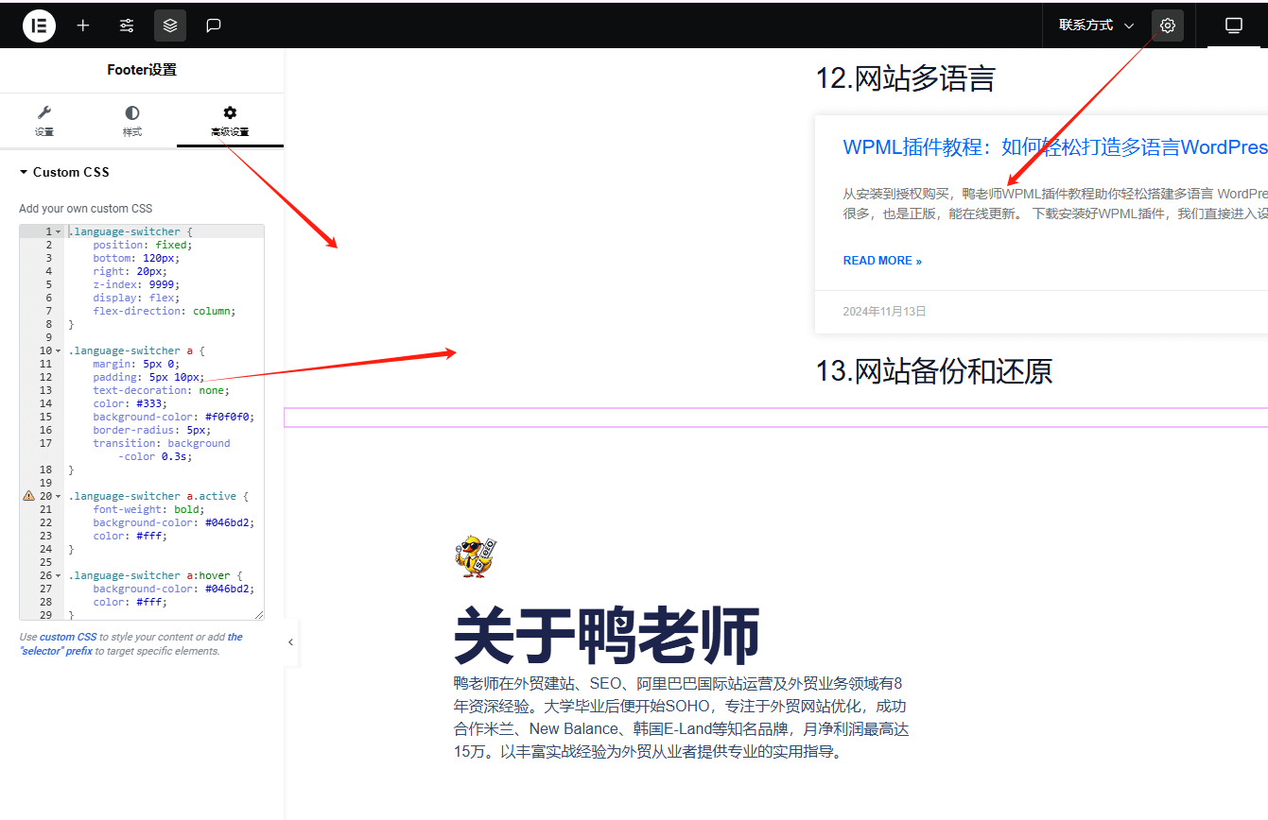Open the Elementor logo menu
1268x820 pixels.
[39, 26]
